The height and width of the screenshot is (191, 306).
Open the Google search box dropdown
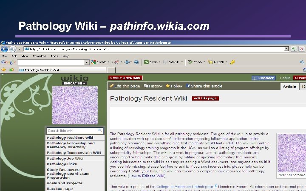pyautogui.click(x=87, y=62)
